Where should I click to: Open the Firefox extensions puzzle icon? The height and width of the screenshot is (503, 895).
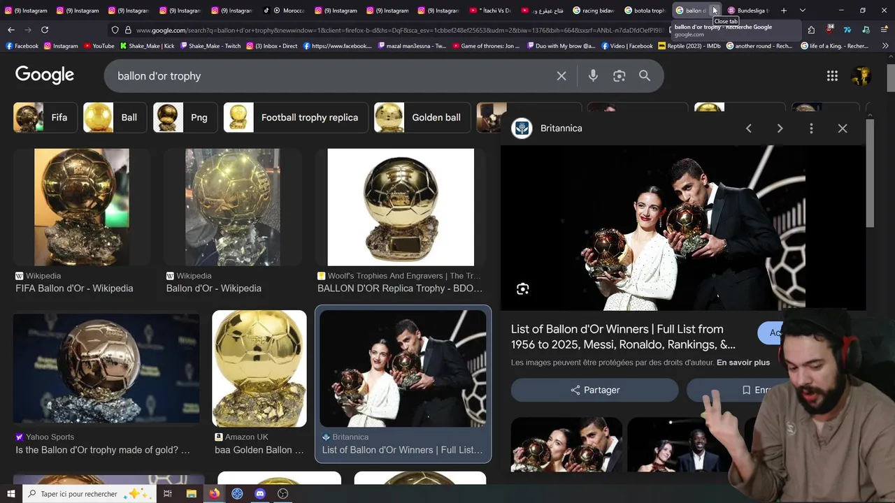click(x=811, y=30)
